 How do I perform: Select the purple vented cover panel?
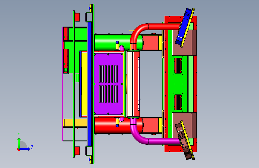pyautogui.click(x=109, y=84)
